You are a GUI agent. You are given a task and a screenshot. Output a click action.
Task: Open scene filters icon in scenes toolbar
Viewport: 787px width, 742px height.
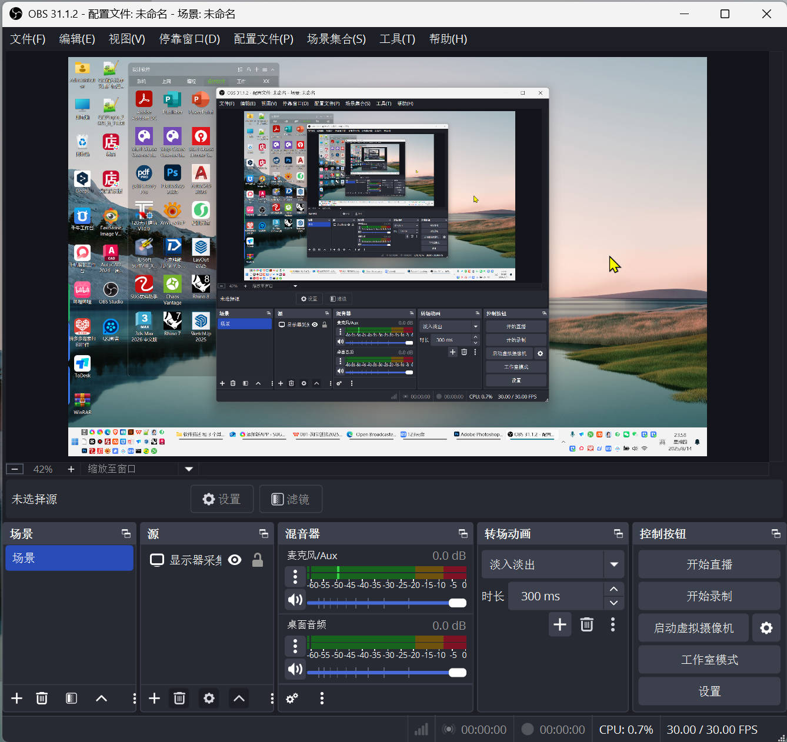pyautogui.click(x=71, y=698)
